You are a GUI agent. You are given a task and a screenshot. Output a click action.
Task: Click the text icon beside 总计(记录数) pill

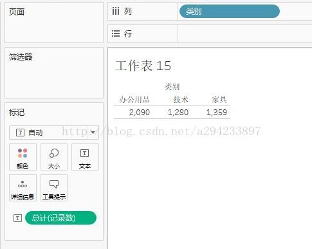(17, 218)
